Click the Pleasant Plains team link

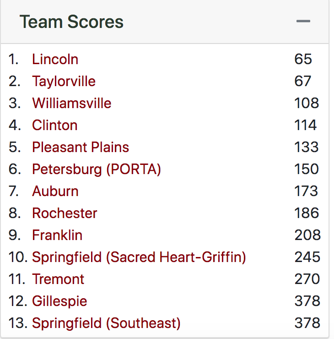pos(81,147)
